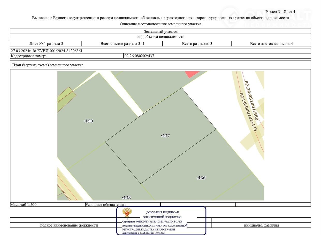Screen dimensions: 321x235
Task: Click parcel label :437 on the map
Action: pyautogui.click(x=165, y=136)
